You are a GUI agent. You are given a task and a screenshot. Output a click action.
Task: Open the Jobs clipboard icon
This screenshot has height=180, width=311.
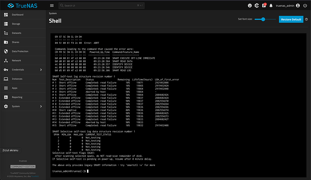point(264,5)
